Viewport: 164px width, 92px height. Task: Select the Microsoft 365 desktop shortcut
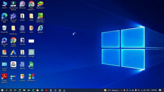(x=4, y=42)
